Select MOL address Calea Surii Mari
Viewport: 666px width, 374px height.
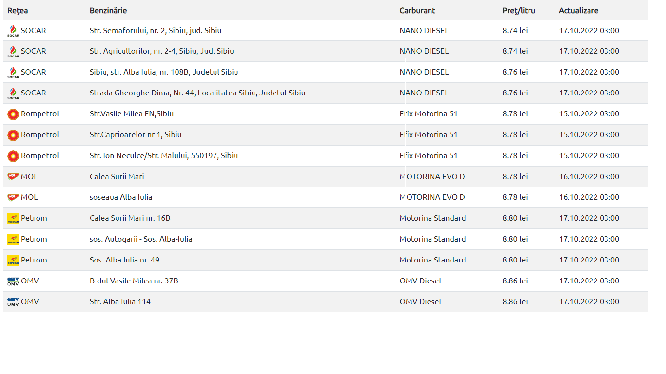117,176
